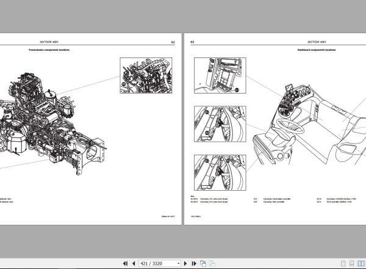Go to the next page
The image size is (366, 269).
[185, 263]
